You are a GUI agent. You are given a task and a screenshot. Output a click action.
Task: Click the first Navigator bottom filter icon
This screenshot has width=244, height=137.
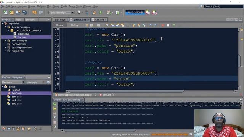pos(4,129)
